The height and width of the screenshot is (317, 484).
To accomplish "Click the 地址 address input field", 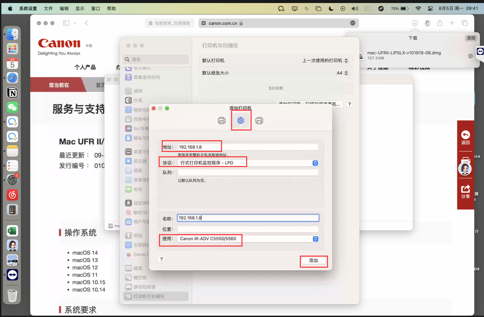I will coord(248,147).
